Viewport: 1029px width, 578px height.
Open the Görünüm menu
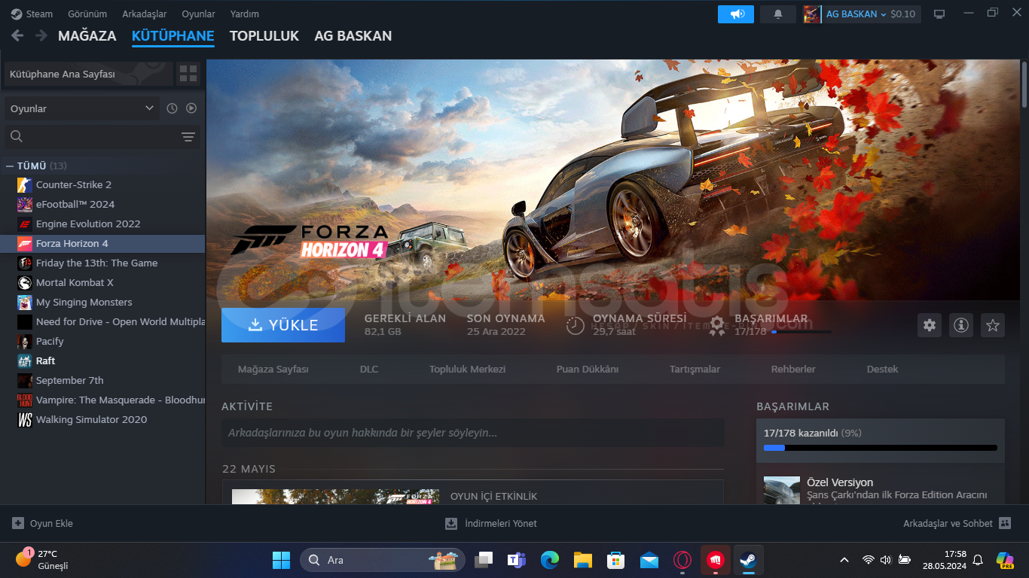click(x=87, y=14)
